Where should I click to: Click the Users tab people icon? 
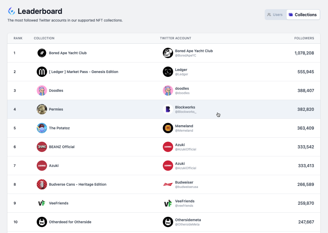pos(269,15)
